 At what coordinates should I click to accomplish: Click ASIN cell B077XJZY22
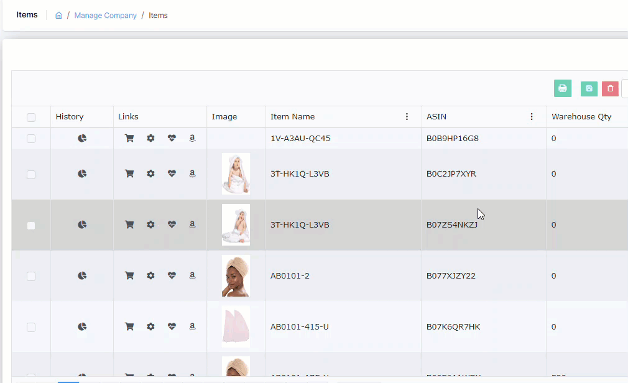[451, 275]
